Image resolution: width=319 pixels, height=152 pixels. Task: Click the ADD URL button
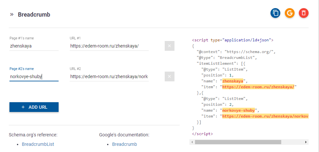click(34, 107)
